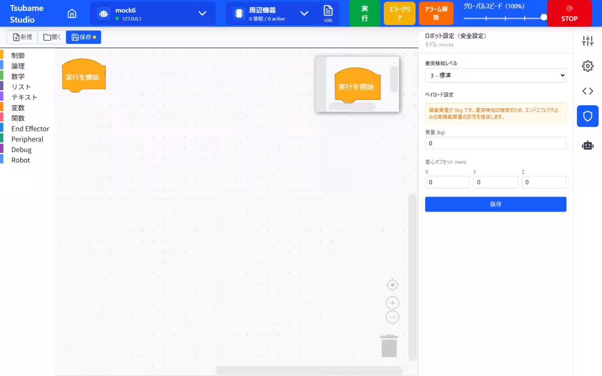Center the workspace with crosshair icon
The height and width of the screenshot is (376, 602).
[393, 285]
